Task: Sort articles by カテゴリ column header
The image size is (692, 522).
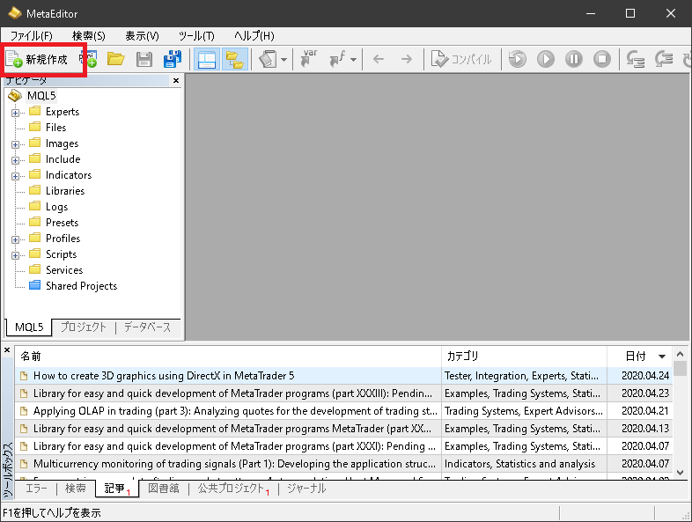Action: (x=525, y=357)
